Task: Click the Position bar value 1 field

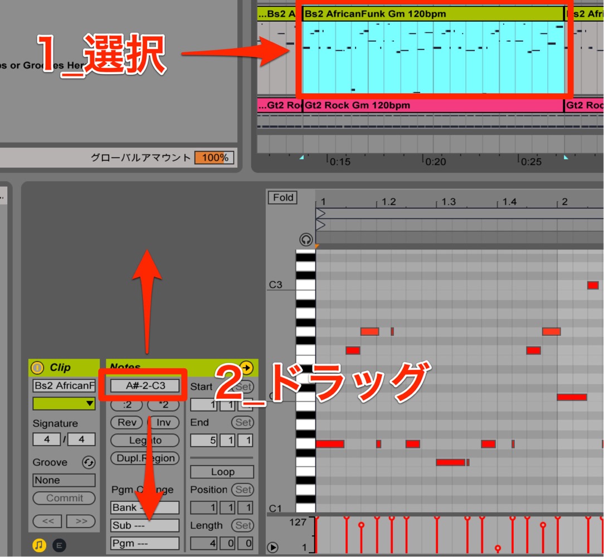Action: coord(204,507)
